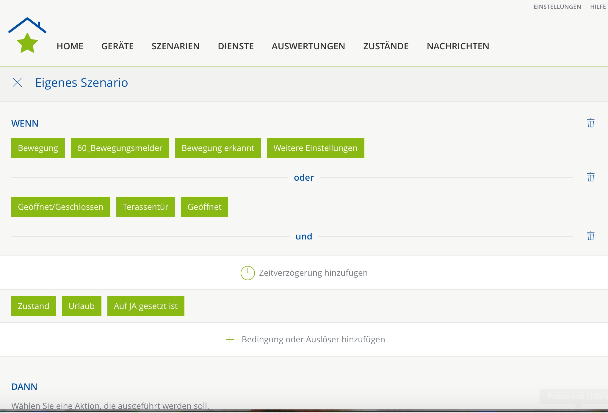
Task: Open the Geräte menu
Action: [x=117, y=46]
